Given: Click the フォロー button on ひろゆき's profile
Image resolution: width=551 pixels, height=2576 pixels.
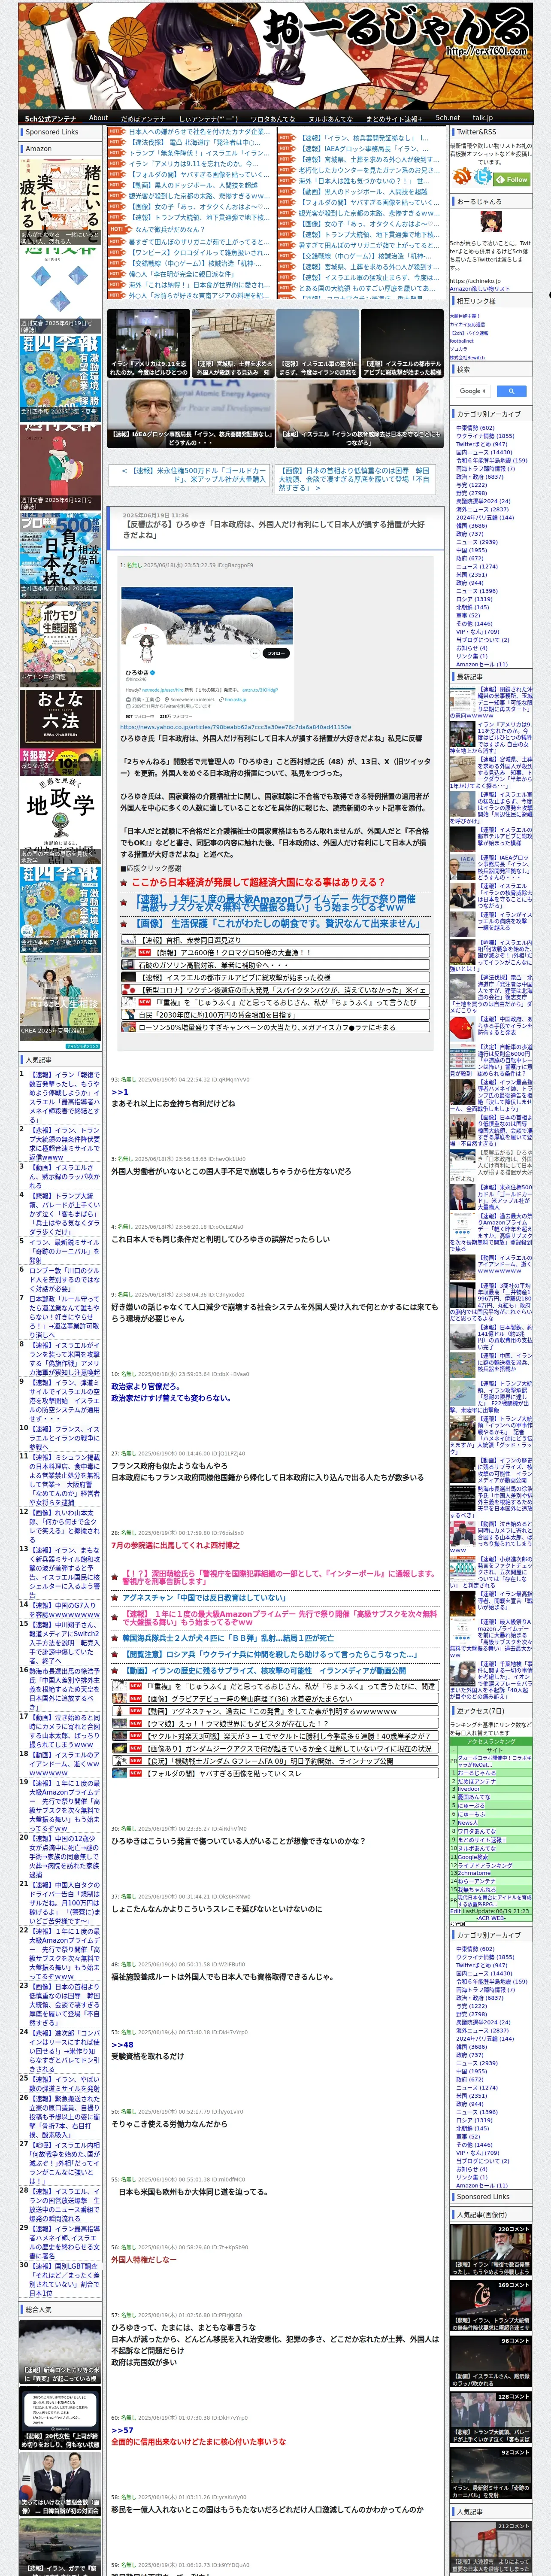Looking at the screenshot, I should (276, 652).
